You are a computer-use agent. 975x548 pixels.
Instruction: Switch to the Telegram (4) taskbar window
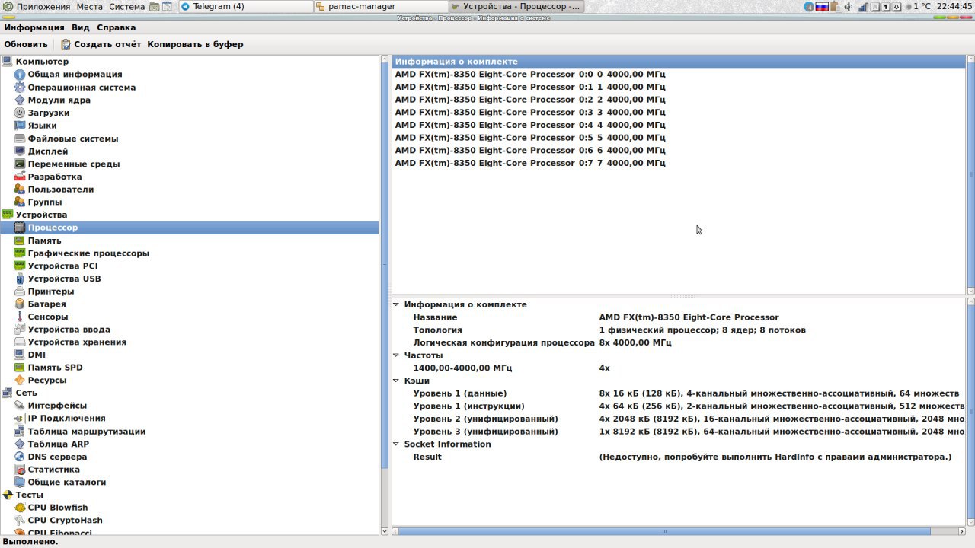(x=245, y=6)
